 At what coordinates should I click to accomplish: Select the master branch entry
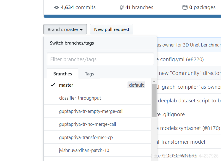[98, 85]
